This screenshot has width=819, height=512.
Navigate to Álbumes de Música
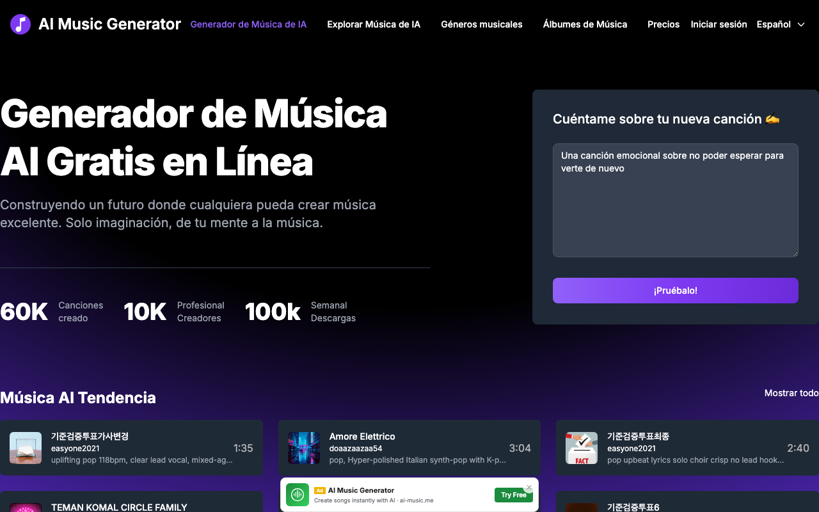tap(585, 24)
